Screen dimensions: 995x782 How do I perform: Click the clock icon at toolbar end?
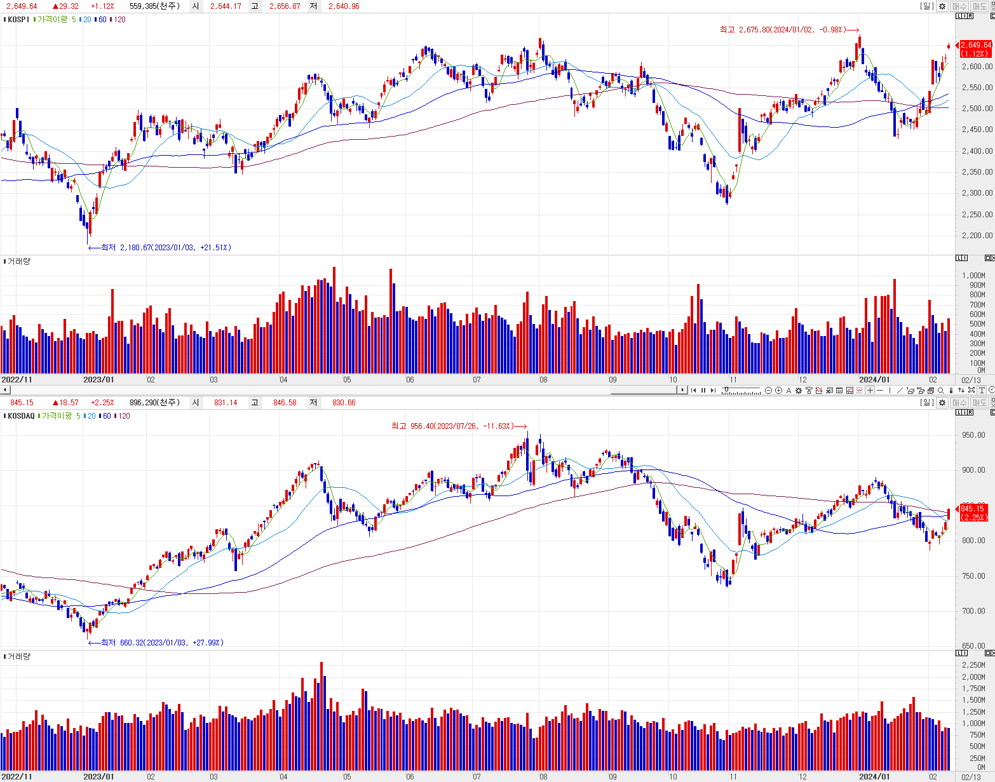pyautogui.click(x=991, y=390)
